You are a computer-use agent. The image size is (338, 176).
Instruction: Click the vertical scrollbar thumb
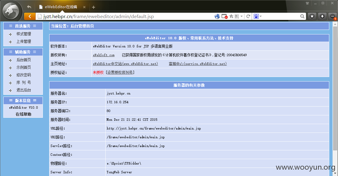[335, 88]
